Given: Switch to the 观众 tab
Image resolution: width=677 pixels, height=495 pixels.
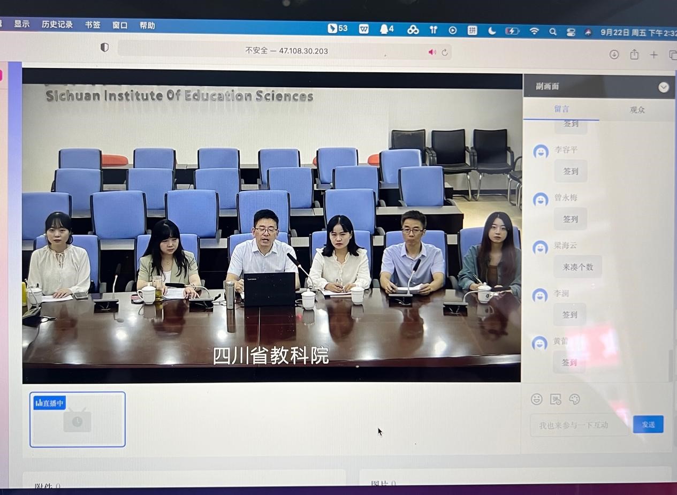Looking at the screenshot, I should click(637, 110).
